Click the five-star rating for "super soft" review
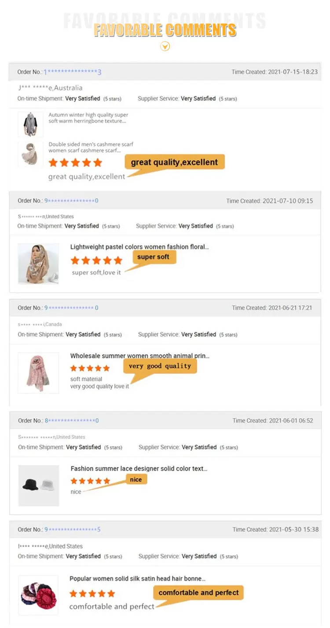Viewport: 330px width, 628px height. (96, 260)
